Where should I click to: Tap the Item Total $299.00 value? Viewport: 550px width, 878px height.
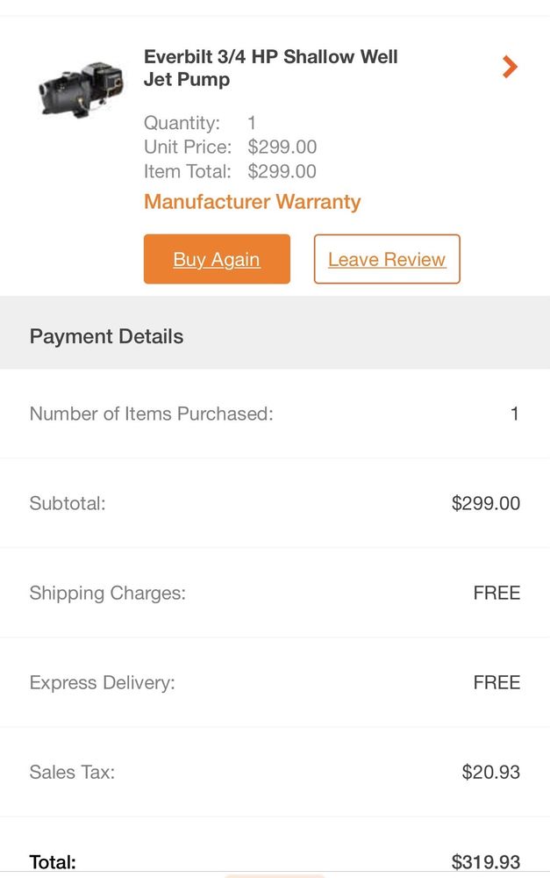click(282, 171)
